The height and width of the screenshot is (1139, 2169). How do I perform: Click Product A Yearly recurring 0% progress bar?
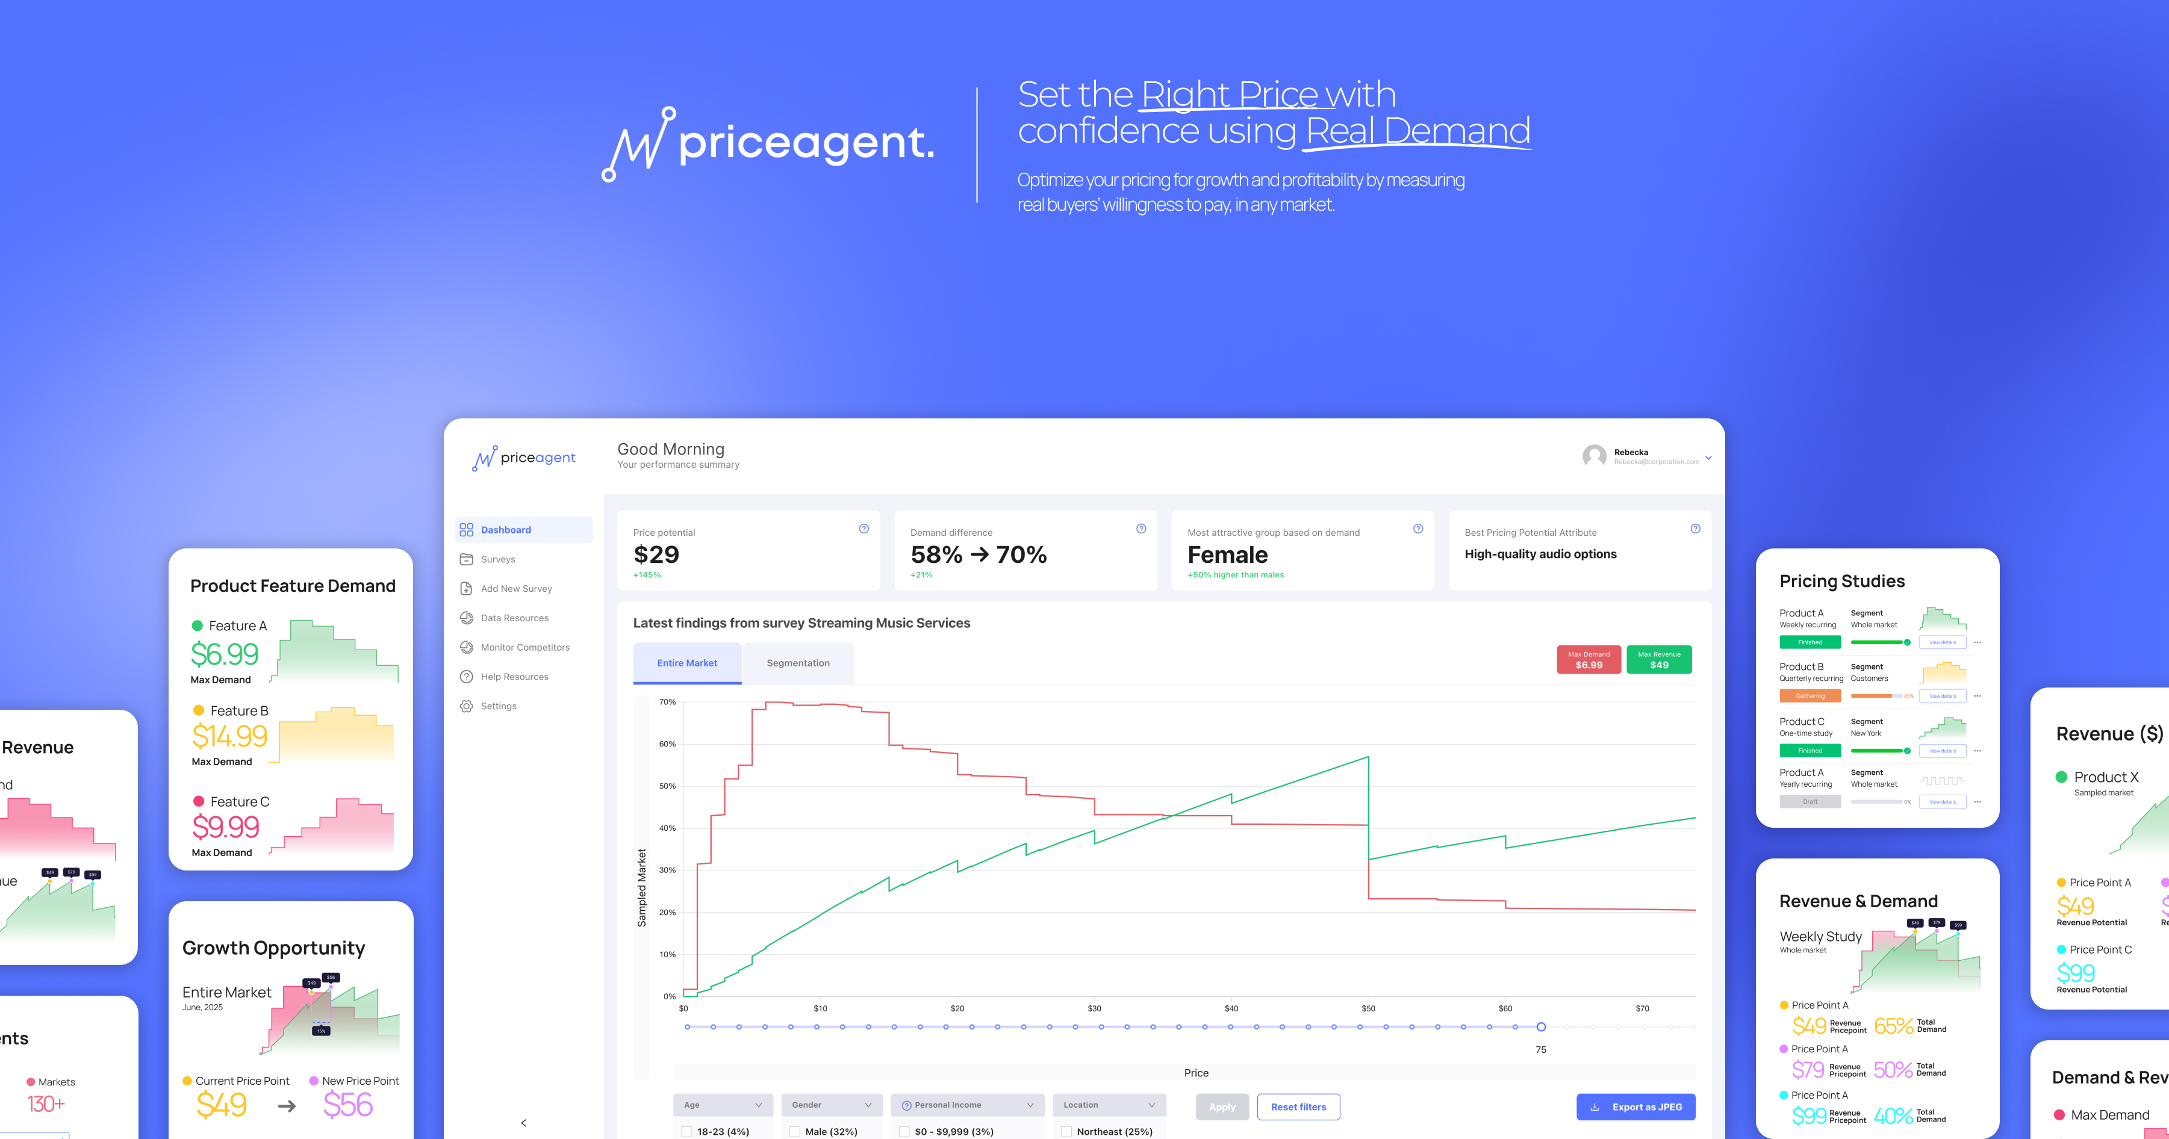tap(1876, 802)
